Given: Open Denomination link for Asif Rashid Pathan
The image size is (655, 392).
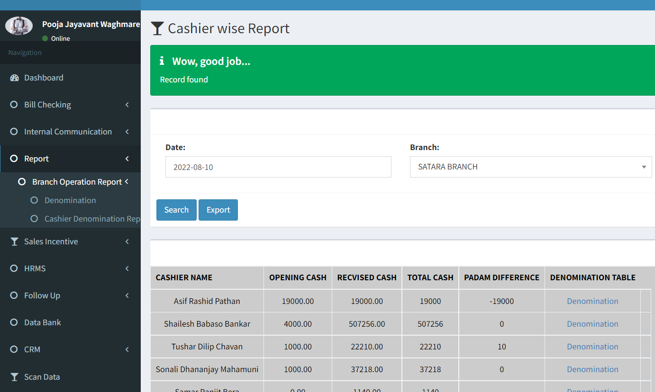Looking at the screenshot, I should pos(592,301).
